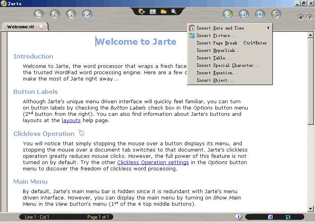The height and width of the screenshot is (223, 315).
Task: Click the Button Labels heading
Action: coord(35,91)
